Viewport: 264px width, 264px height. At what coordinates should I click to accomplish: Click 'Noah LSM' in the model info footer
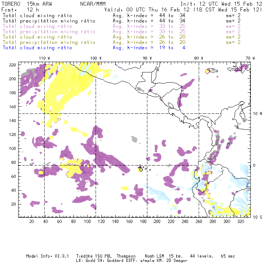tap(154, 256)
